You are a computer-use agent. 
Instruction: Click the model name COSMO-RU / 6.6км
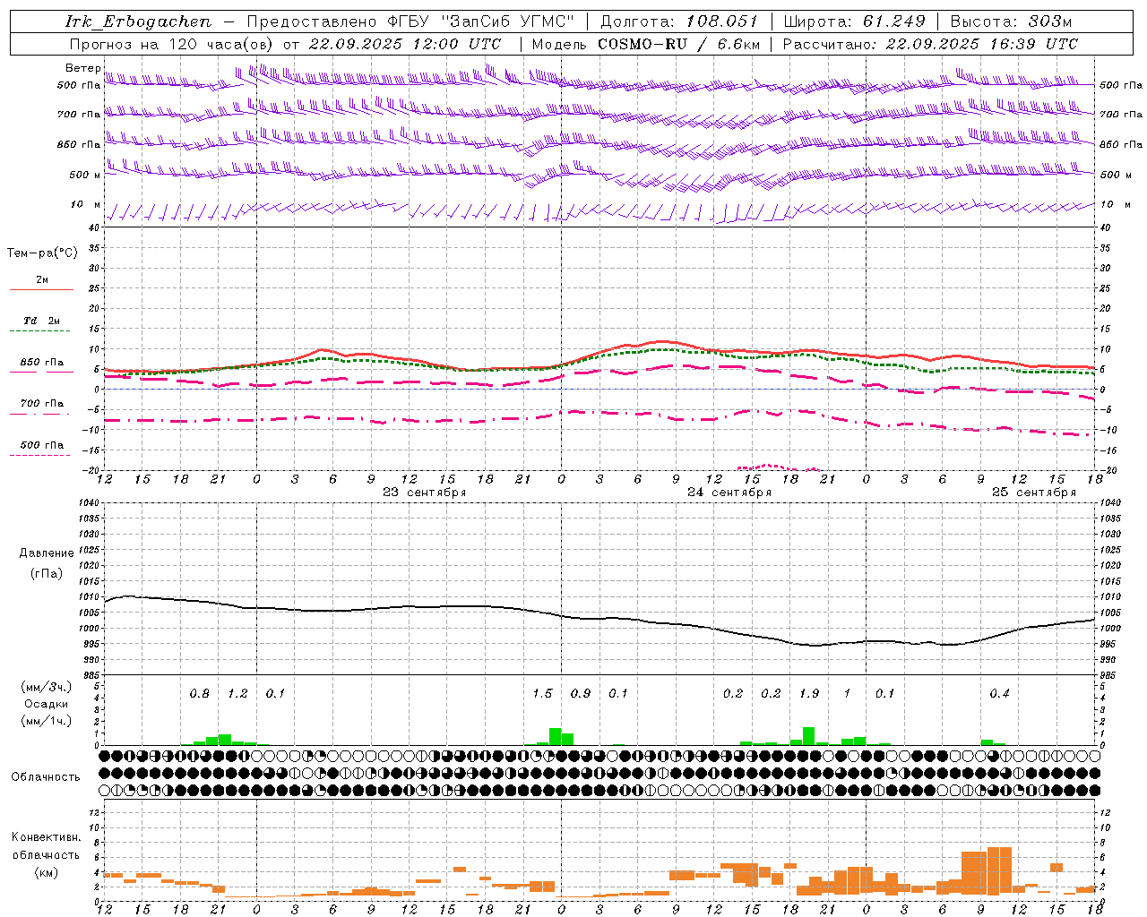coord(679,44)
